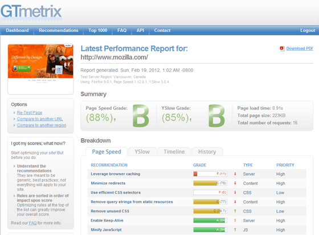Click the Download PDF link
Screen dimensions: 319x235
[x=300, y=48]
